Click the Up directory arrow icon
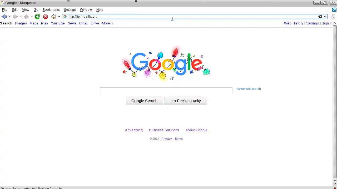The width and height of the screenshot is (337, 189). [26, 17]
